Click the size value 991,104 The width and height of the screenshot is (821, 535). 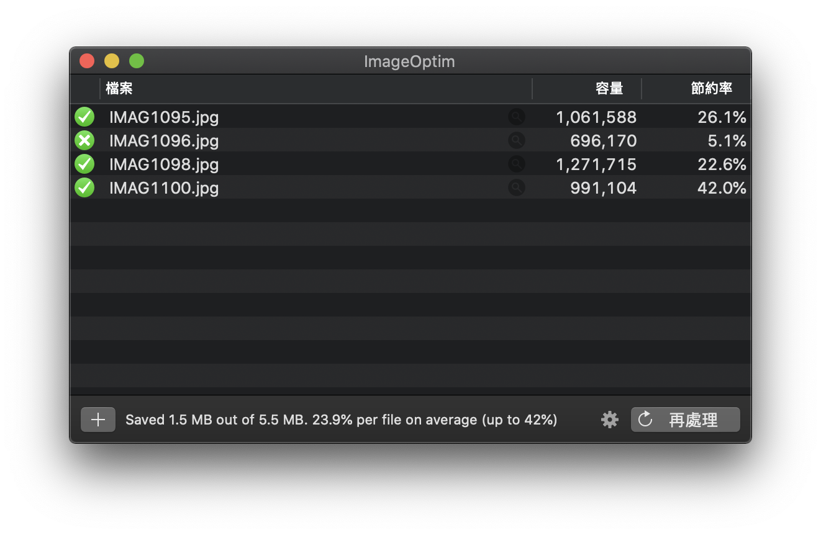[x=604, y=188]
